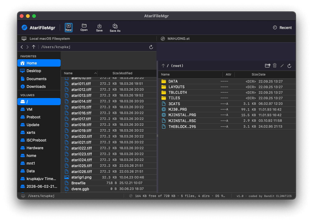
Task: Select the Brewfile entry
Action: [109, 183]
